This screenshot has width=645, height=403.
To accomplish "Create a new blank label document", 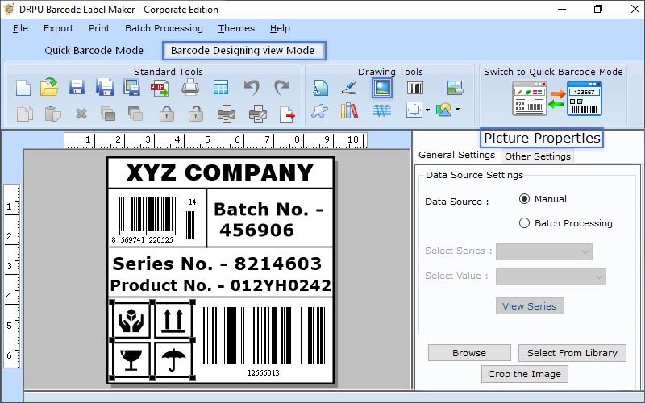I will pos(23,88).
